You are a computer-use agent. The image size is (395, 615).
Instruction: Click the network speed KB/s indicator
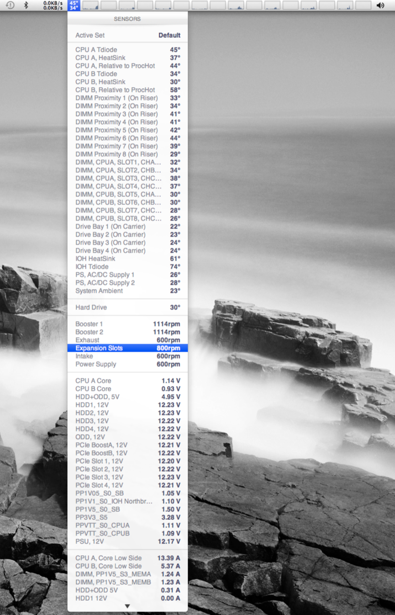(x=53, y=5)
